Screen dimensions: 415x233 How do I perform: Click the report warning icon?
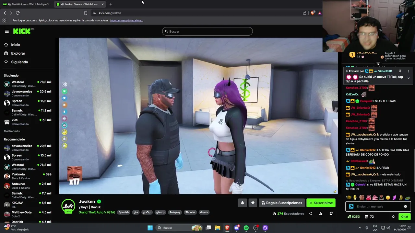pos(321,214)
